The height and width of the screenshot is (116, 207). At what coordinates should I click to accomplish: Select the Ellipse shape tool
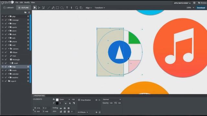62,8
